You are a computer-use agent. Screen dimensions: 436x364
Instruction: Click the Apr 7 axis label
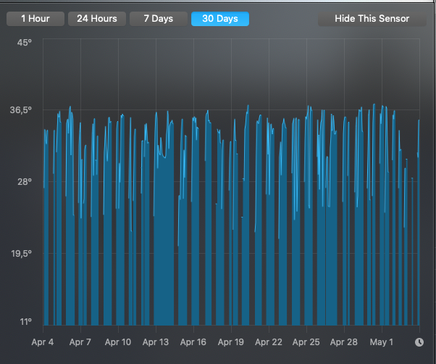tap(80, 342)
